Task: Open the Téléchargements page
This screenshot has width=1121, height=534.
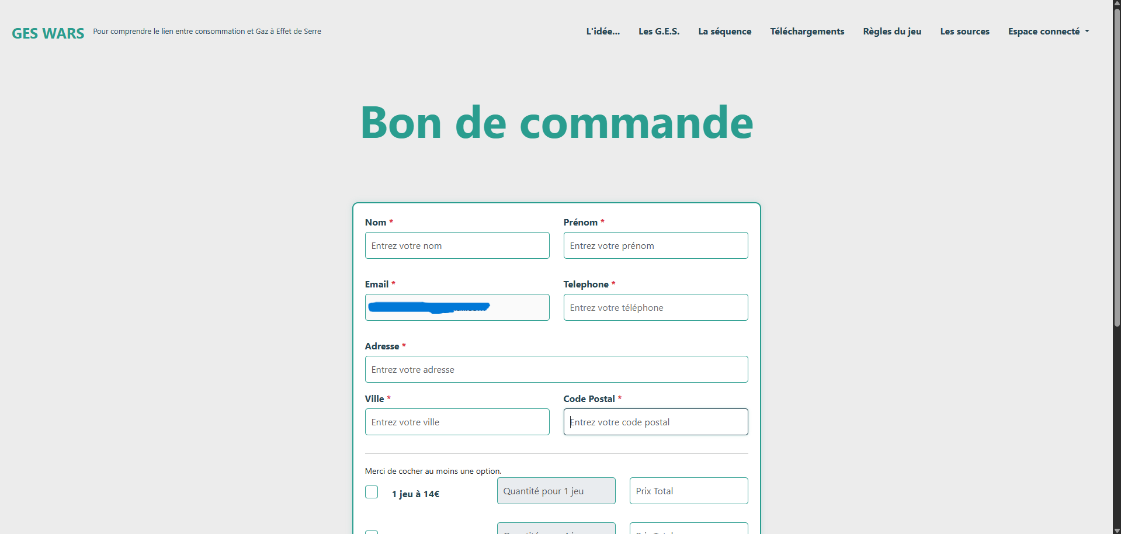Action: (807, 32)
